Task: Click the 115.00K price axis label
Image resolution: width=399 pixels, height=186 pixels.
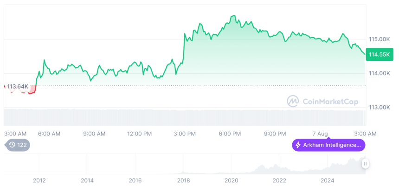Action: point(379,39)
